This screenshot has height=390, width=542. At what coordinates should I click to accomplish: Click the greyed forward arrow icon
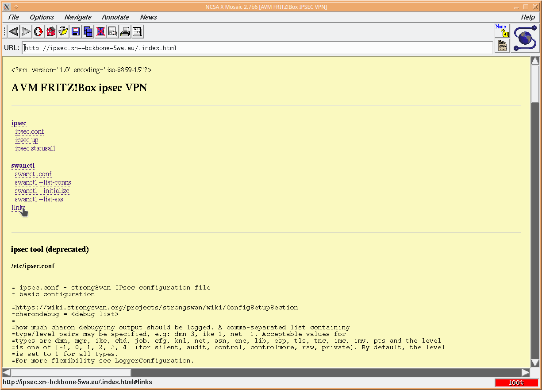click(x=26, y=31)
